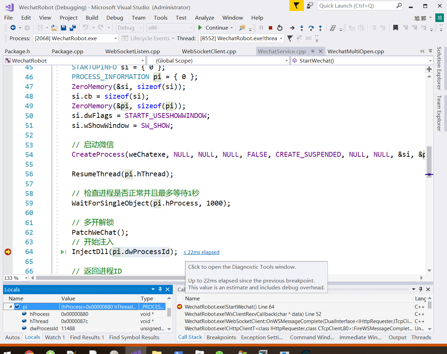
Task: Open the WechatRobot project scope dropdown
Action: (142, 61)
